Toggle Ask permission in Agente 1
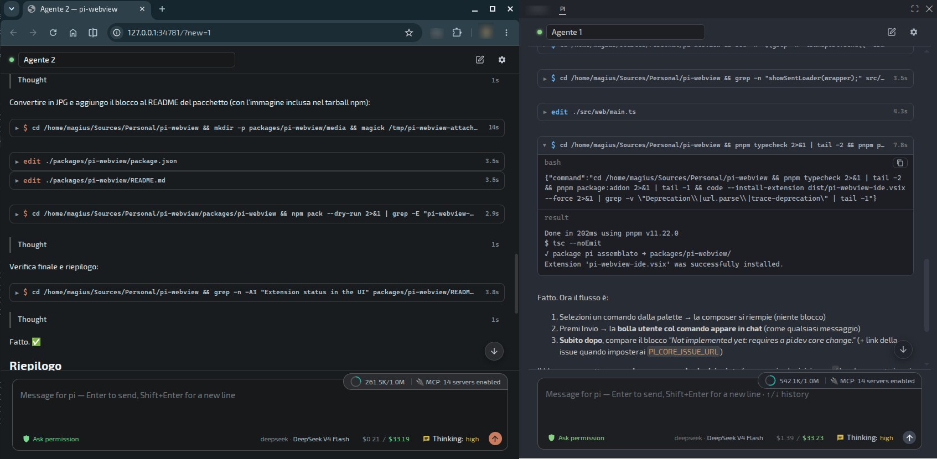The image size is (937, 459). [x=576, y=438]
